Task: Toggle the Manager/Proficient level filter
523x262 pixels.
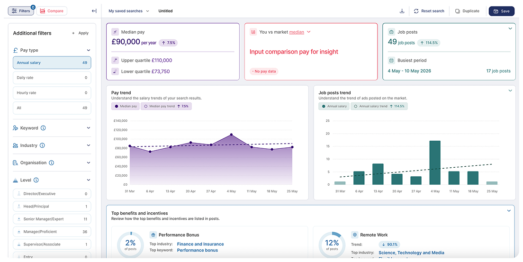Action: (x=52, y=232)
